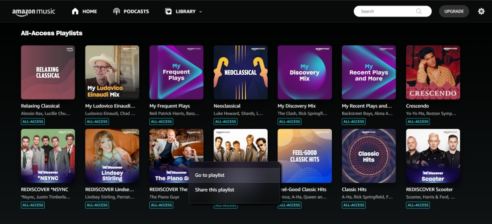The image size is (492, 224).
Task: Click 'Ludovico Einaudi, Chad…' artist text
Action: point(110,113)
